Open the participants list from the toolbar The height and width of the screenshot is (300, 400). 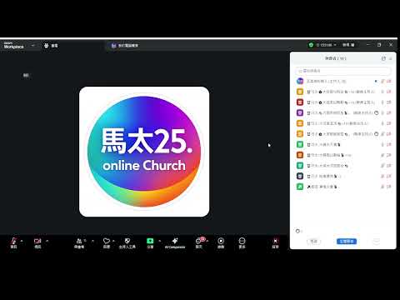[x=79, y=242]
